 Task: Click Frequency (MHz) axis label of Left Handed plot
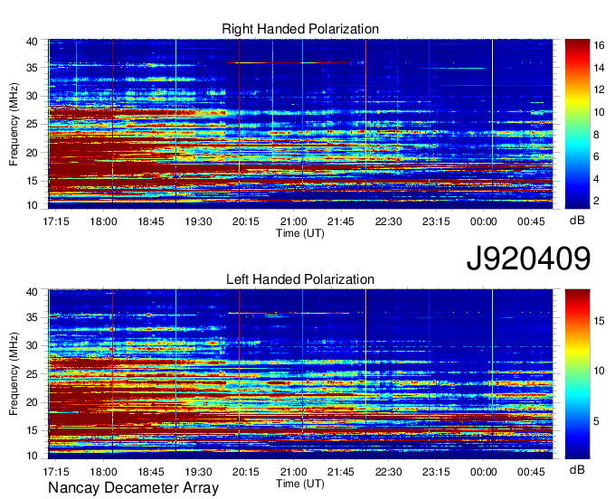tap(14, 374)
